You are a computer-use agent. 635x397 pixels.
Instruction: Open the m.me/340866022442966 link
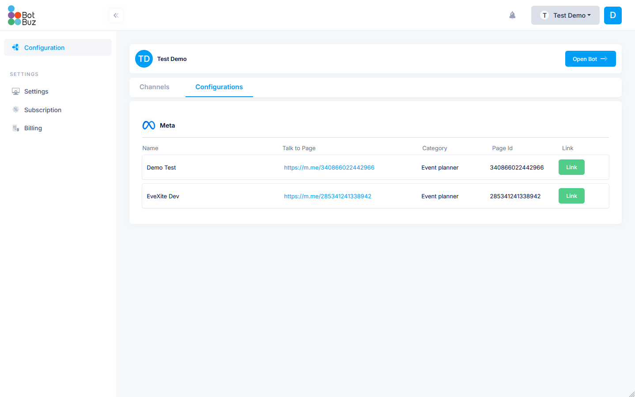point(329,167)
